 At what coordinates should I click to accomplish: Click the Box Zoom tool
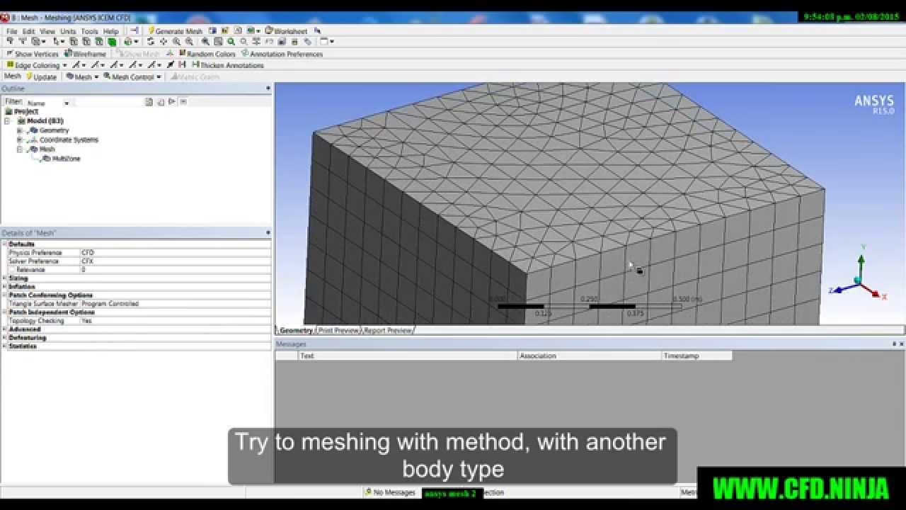pyautogui.click(x=189, y=42)
